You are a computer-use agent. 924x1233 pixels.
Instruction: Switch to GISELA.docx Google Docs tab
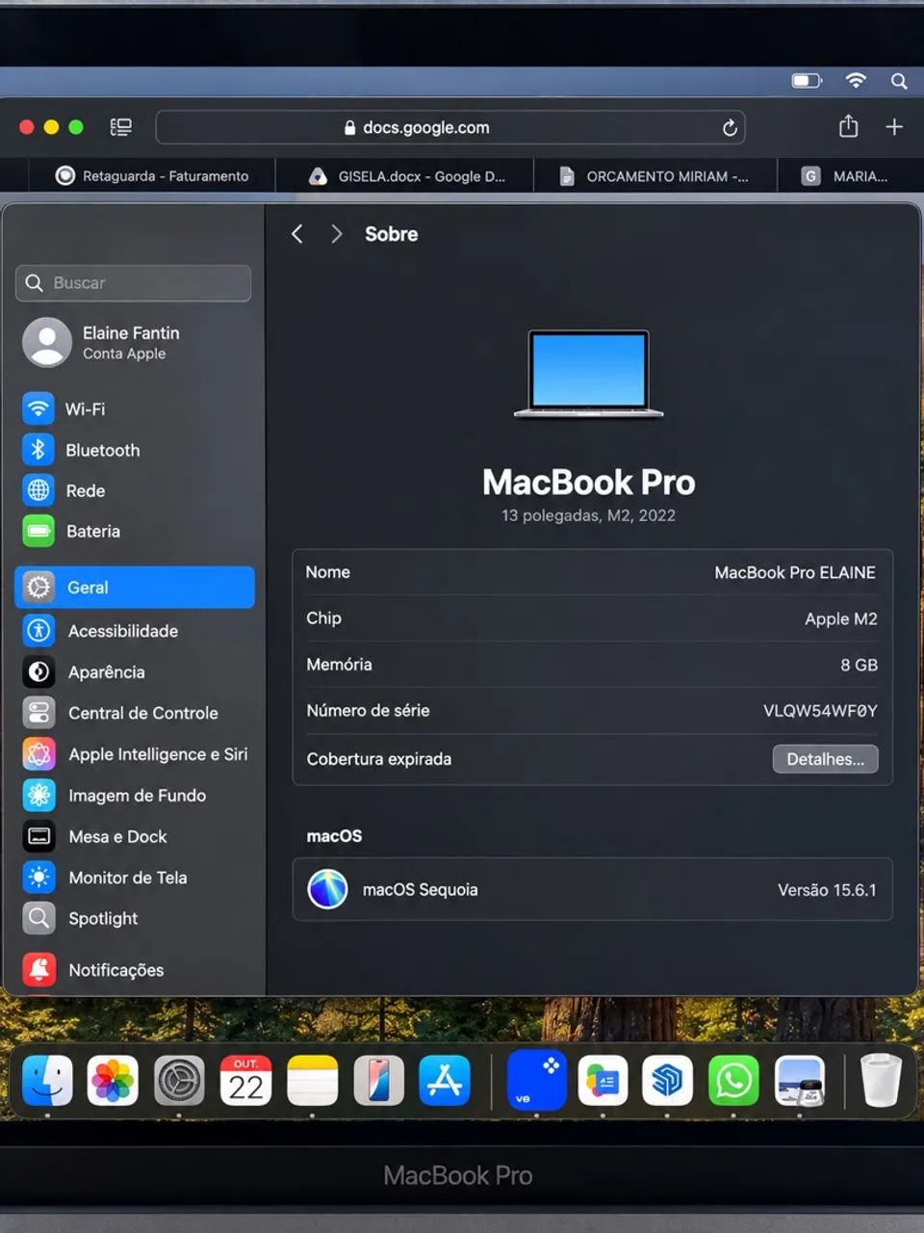405,176
